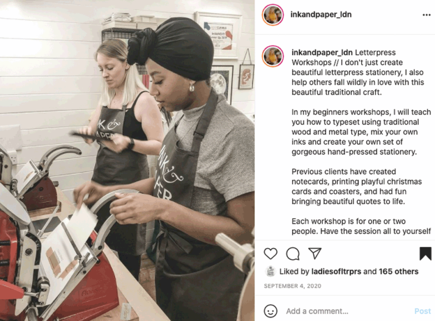
Task: Click the caption profile picture avatar
Action: (273, 56)
